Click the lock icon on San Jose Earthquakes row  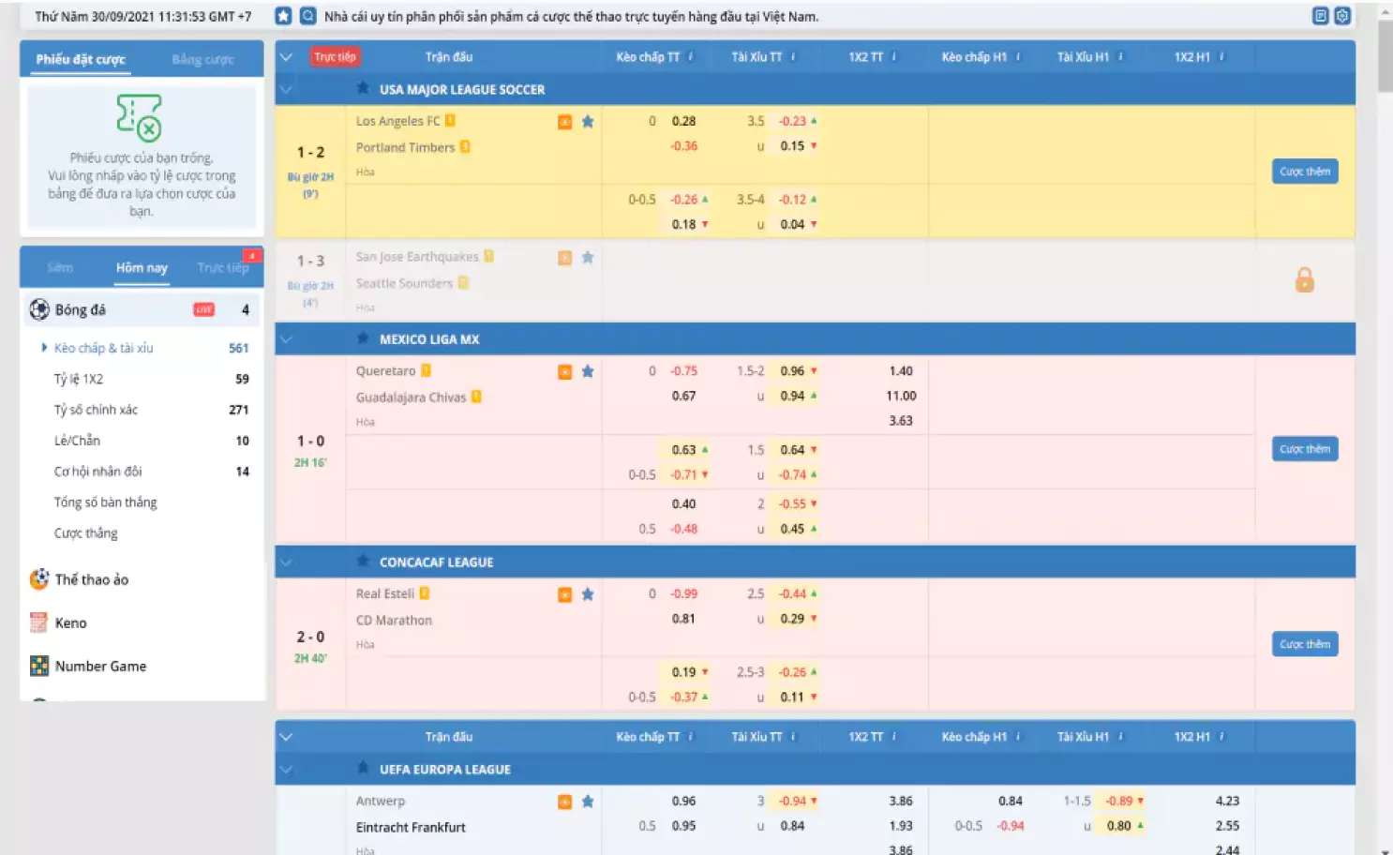click(1304, 279)
